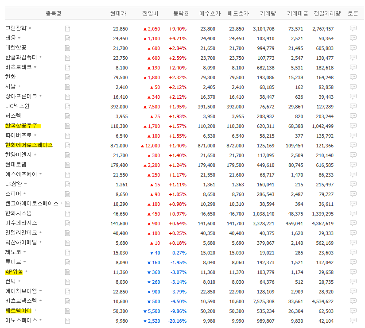This screenshot has height=328, width=365.
Task: Sort the table by 현재가 header
Action: pos(118,13)
